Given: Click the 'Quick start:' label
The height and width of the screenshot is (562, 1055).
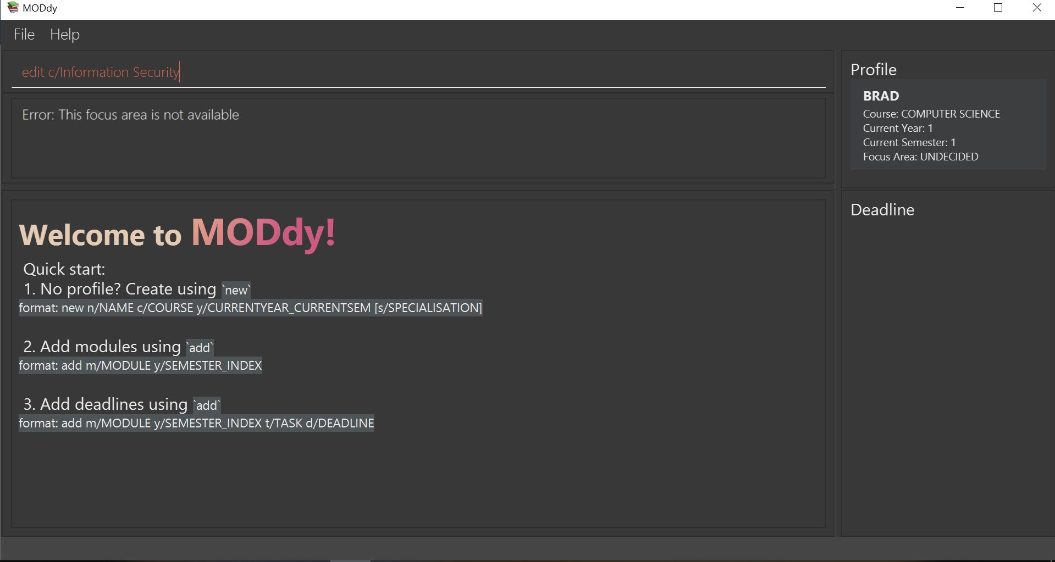Looking at the screenshot, I should [x=64, y=269].
